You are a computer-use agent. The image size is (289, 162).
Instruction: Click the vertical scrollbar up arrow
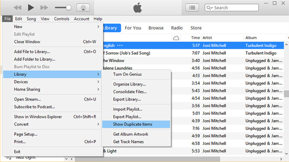click(x=286, y=45)
